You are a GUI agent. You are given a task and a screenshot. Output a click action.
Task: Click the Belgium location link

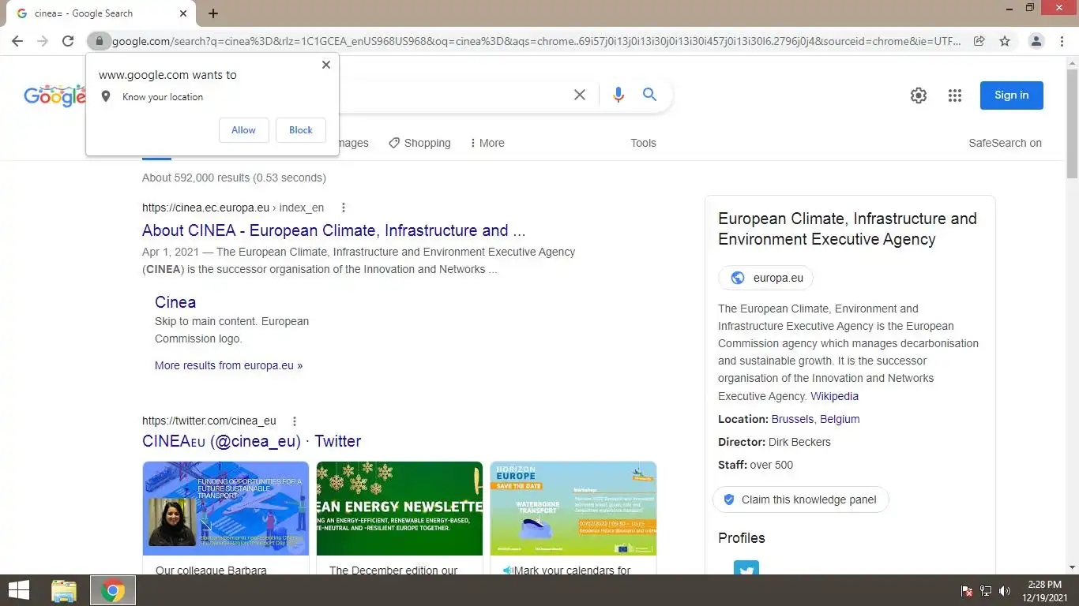(x=840, y=419)
